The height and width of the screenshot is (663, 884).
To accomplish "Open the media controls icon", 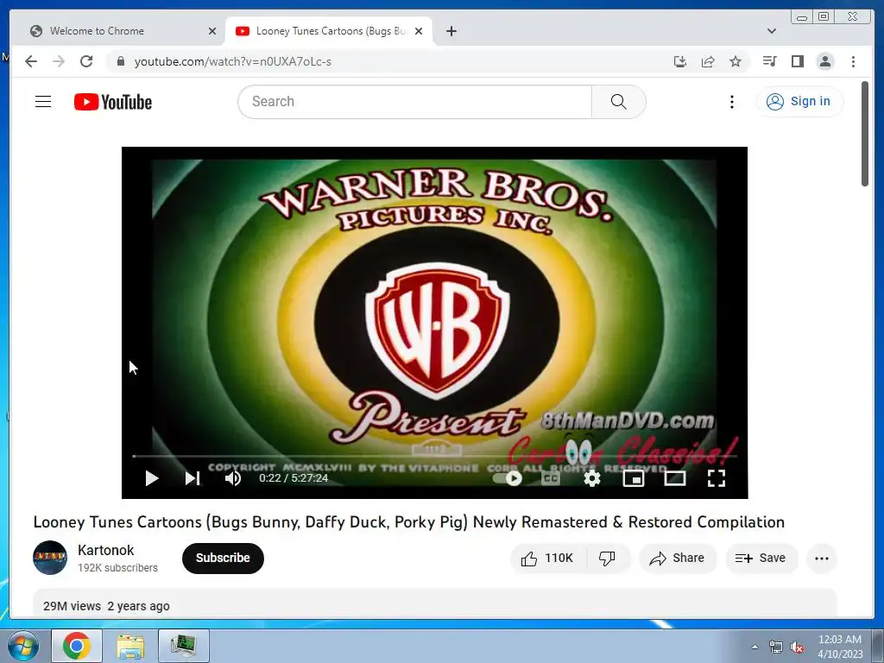I will click(x=769, y=61).
